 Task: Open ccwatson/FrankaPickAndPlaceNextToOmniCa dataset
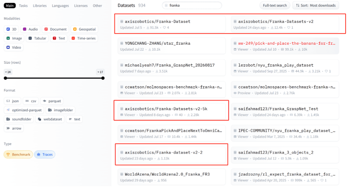172,133
